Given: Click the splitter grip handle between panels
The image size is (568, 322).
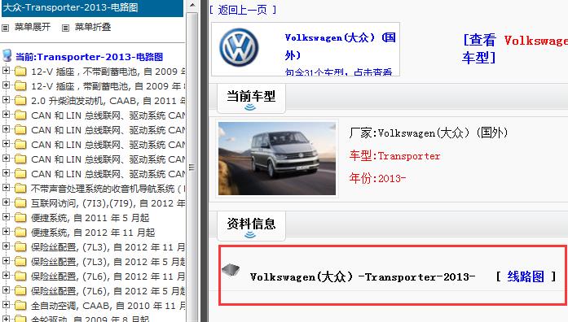Looking at the screenshot, I should tap(192, 168).
